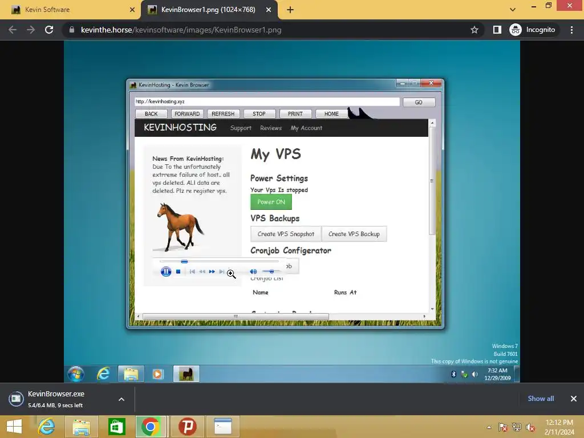The height and width of the screenshot is (438, 584).
Task: Click the rewind media control
Action: point(202,271)
